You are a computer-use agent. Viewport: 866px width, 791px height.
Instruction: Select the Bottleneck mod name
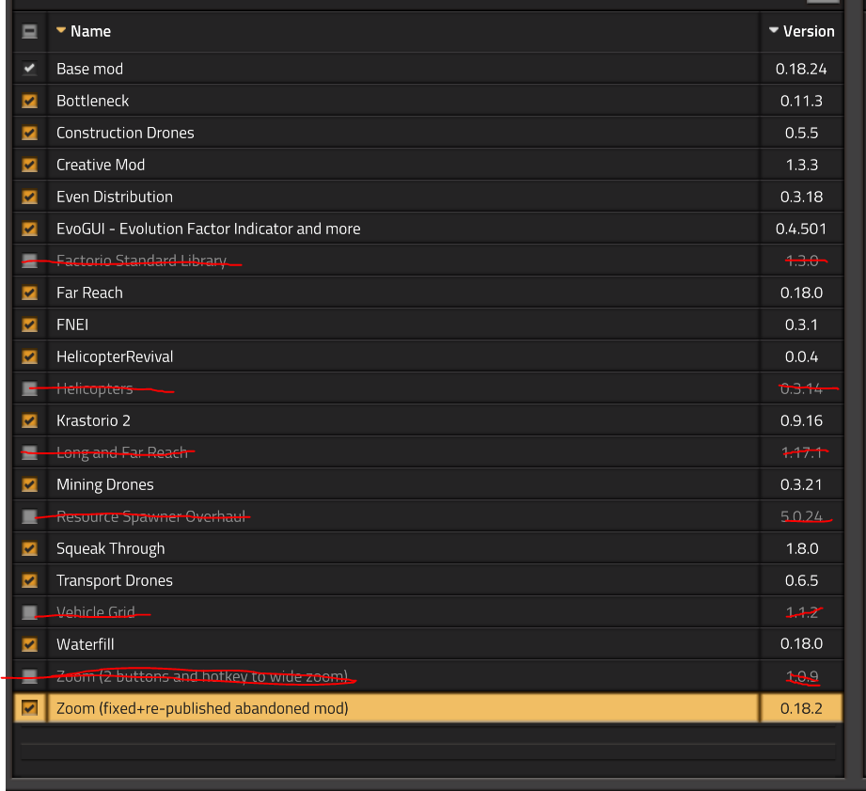[x=92, y=101]
